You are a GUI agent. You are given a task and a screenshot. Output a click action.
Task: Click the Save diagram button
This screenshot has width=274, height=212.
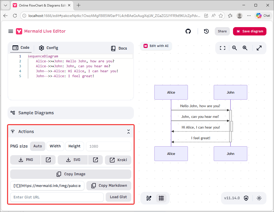click(249, 31)
